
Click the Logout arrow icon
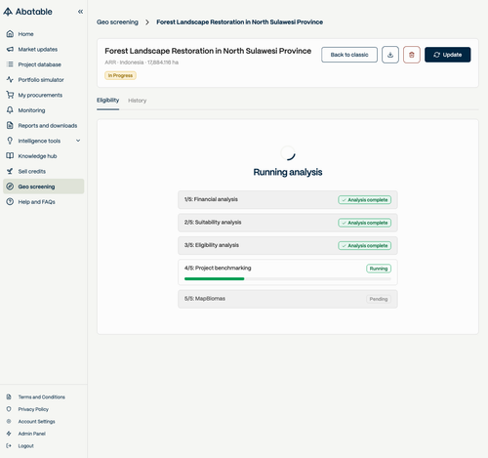9,445
